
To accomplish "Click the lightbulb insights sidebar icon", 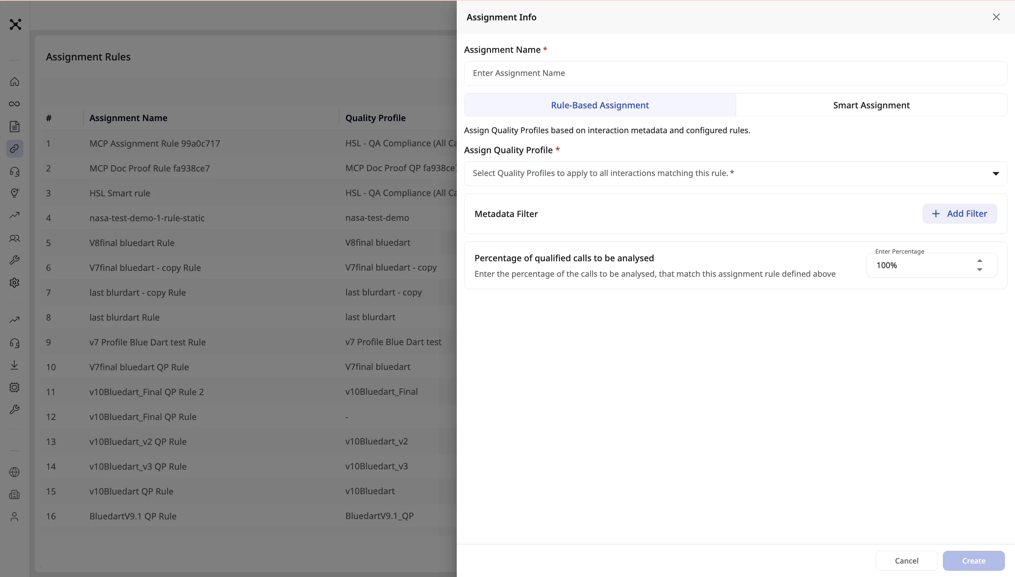I will click(14, 193).
